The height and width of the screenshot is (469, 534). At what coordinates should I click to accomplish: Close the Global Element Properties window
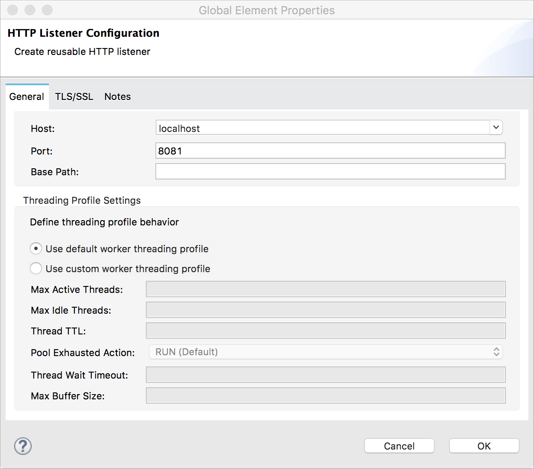pyautogui.click(x=13, y=10)
